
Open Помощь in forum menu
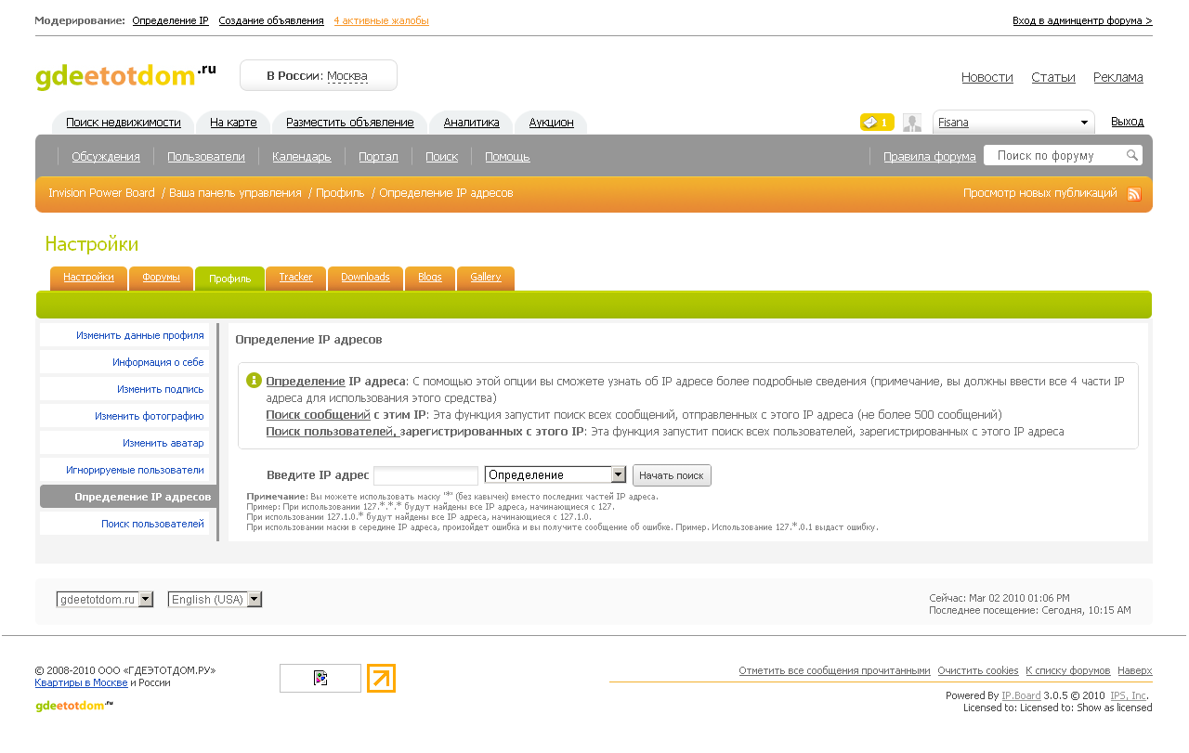click(507, 157)
